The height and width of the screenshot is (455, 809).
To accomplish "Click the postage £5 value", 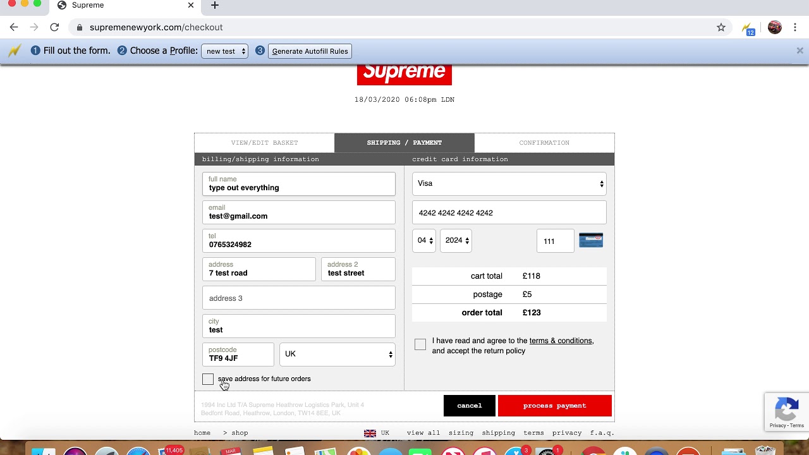I will 527,294.
